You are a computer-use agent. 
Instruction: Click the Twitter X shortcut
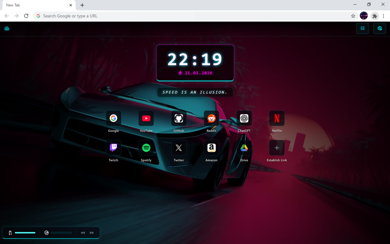click(179, 148)
